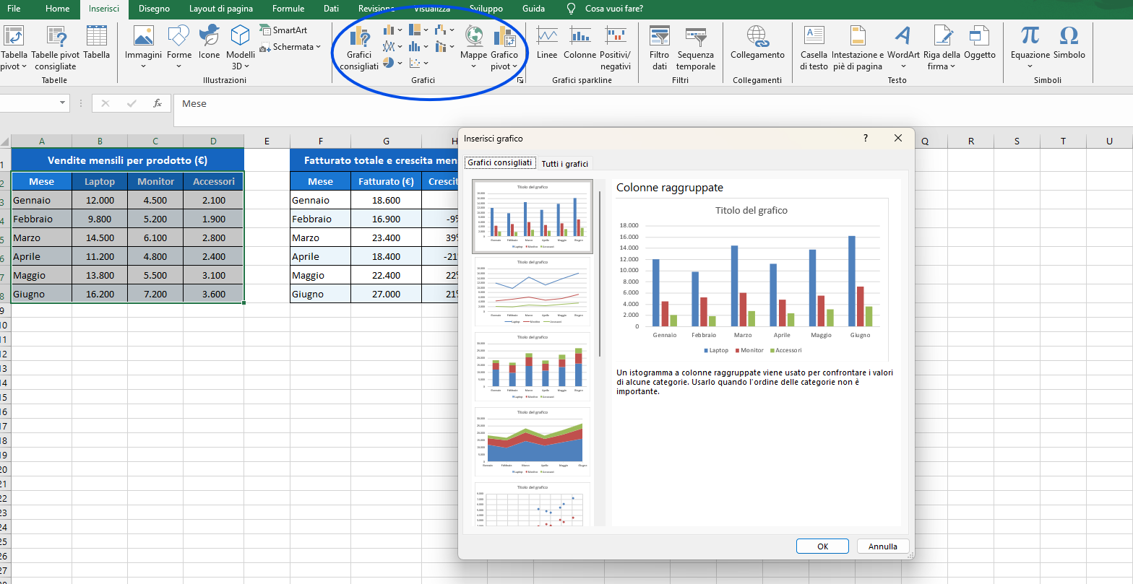The width and height of the screenshot is (1133, 584).
Task: Open the pie or doughnut chart menu
Action: (x=393, y=64)
